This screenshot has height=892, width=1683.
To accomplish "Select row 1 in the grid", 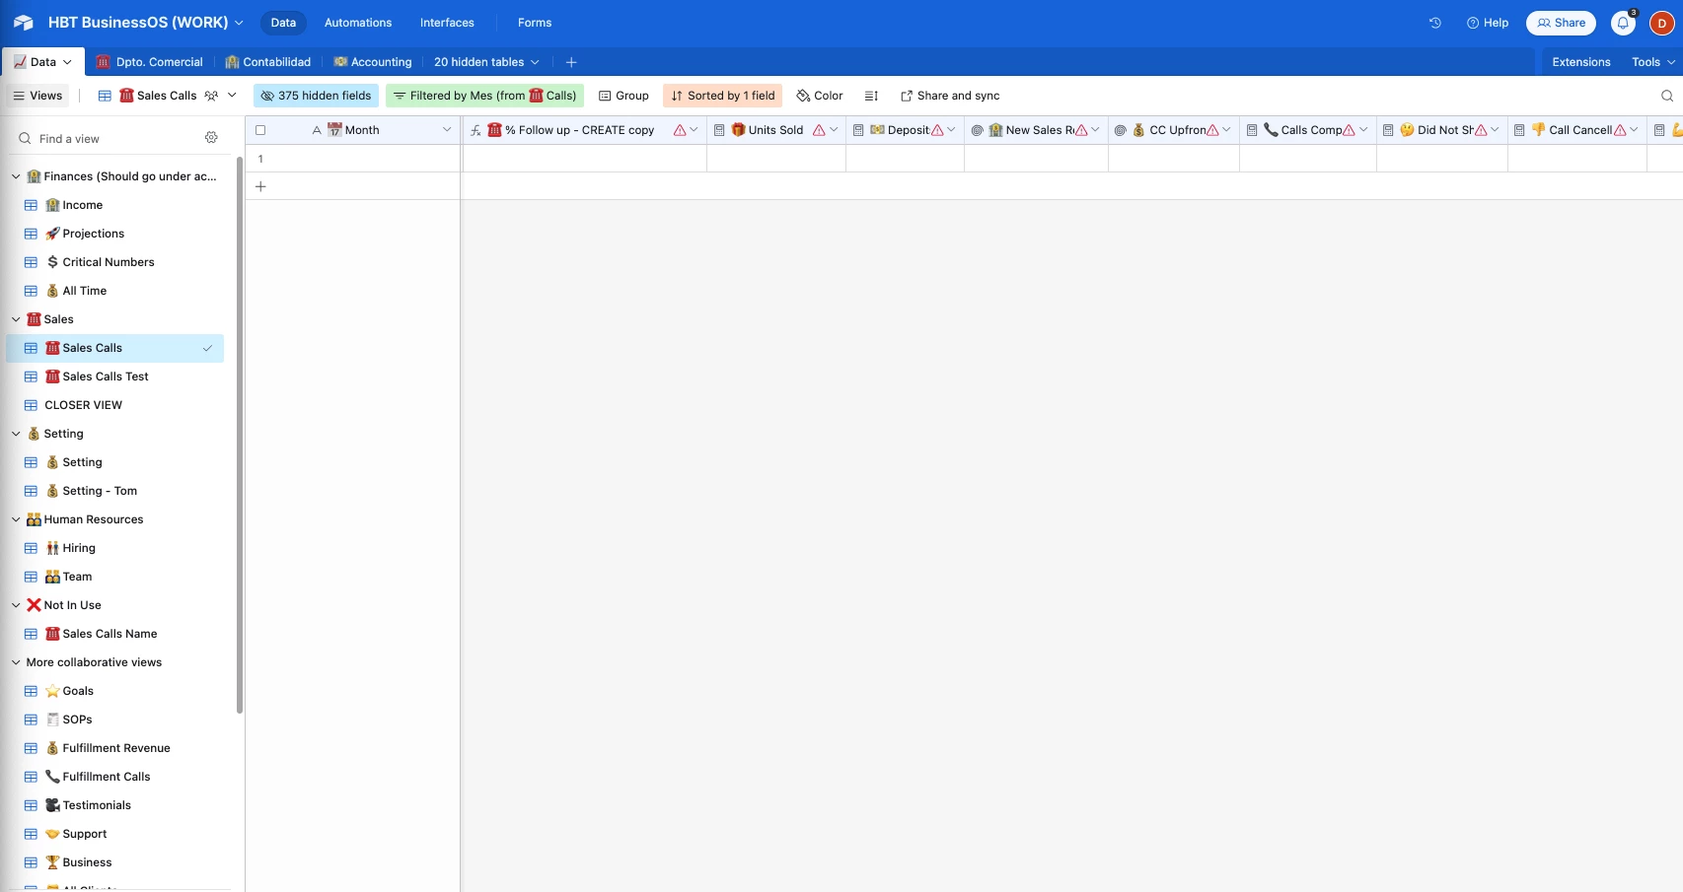I will (x=260, y=159).
